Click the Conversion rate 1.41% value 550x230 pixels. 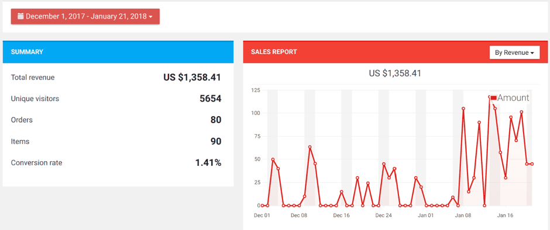[x=208, y=163]
